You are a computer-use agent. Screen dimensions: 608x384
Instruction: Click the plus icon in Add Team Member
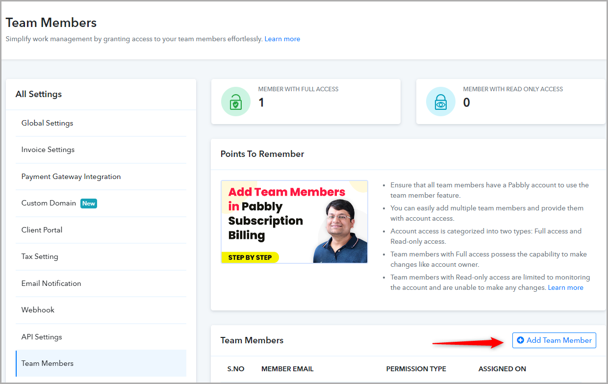[x=521, y=340]
